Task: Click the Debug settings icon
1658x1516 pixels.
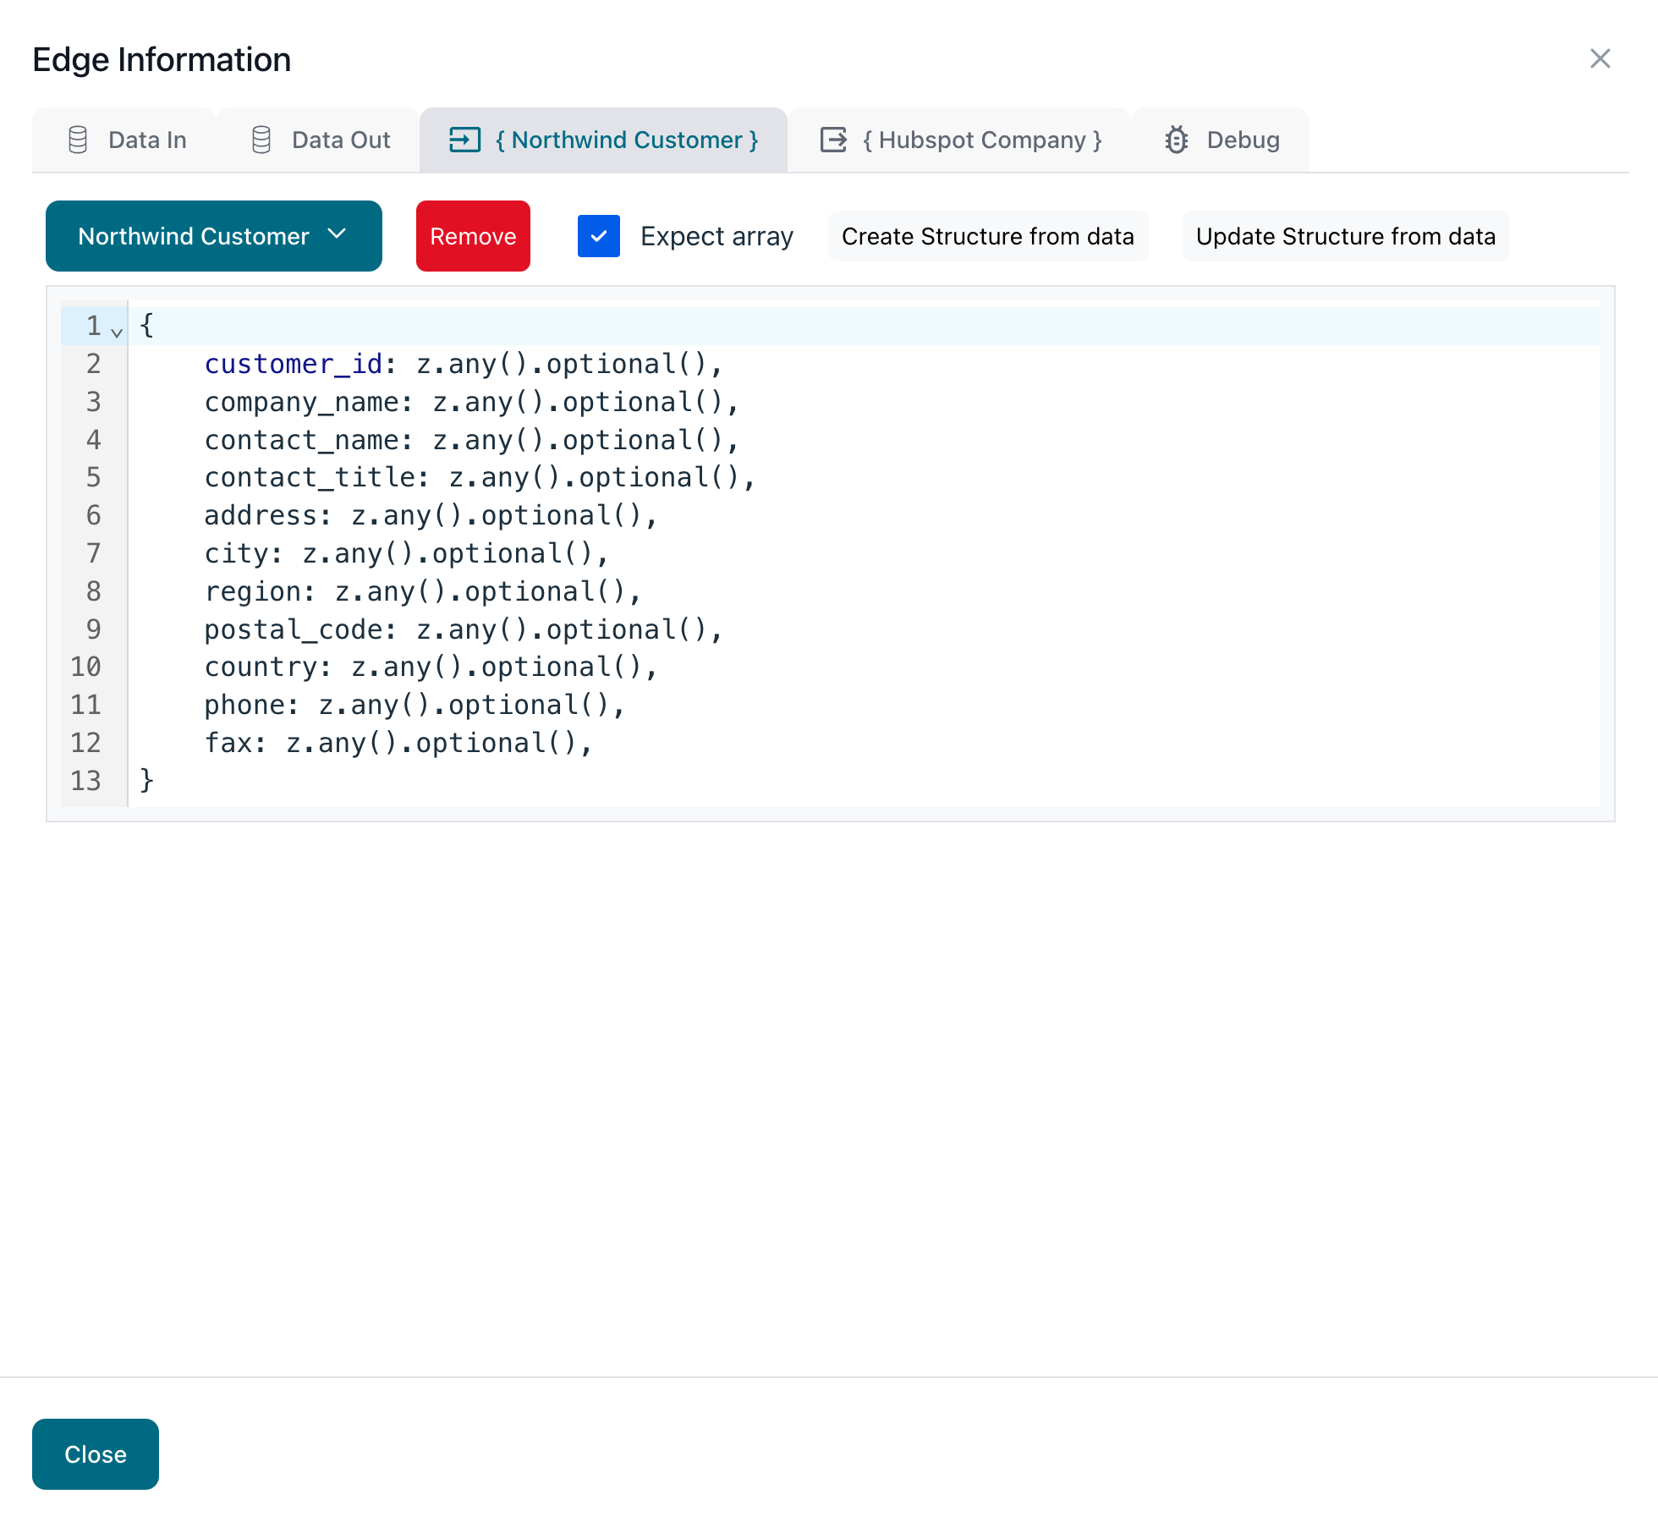Action: [1177, 139]
